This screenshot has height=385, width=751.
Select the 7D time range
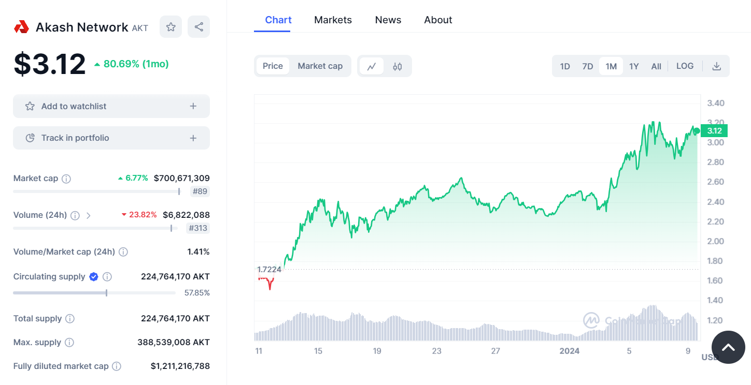(x=587, y=66)
